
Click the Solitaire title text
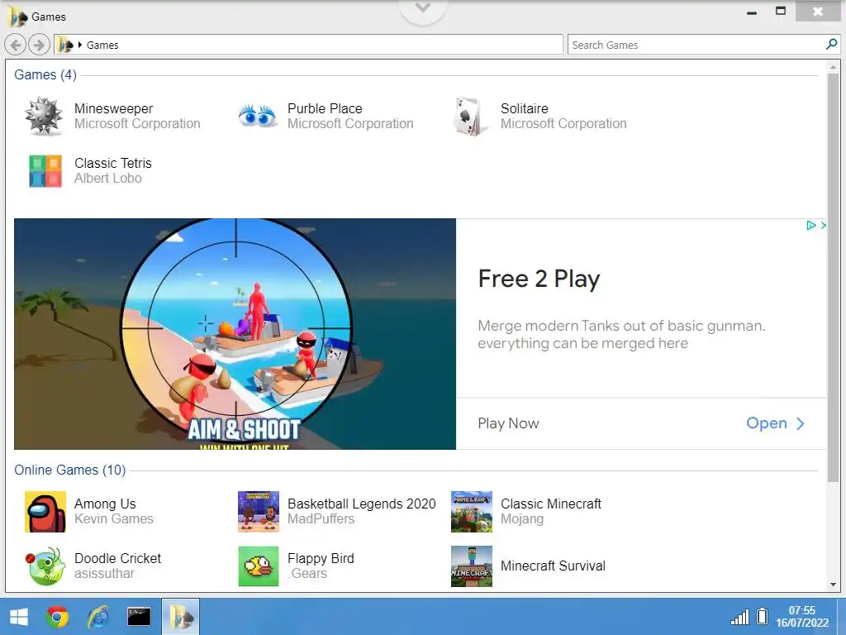tap(524, 108)
